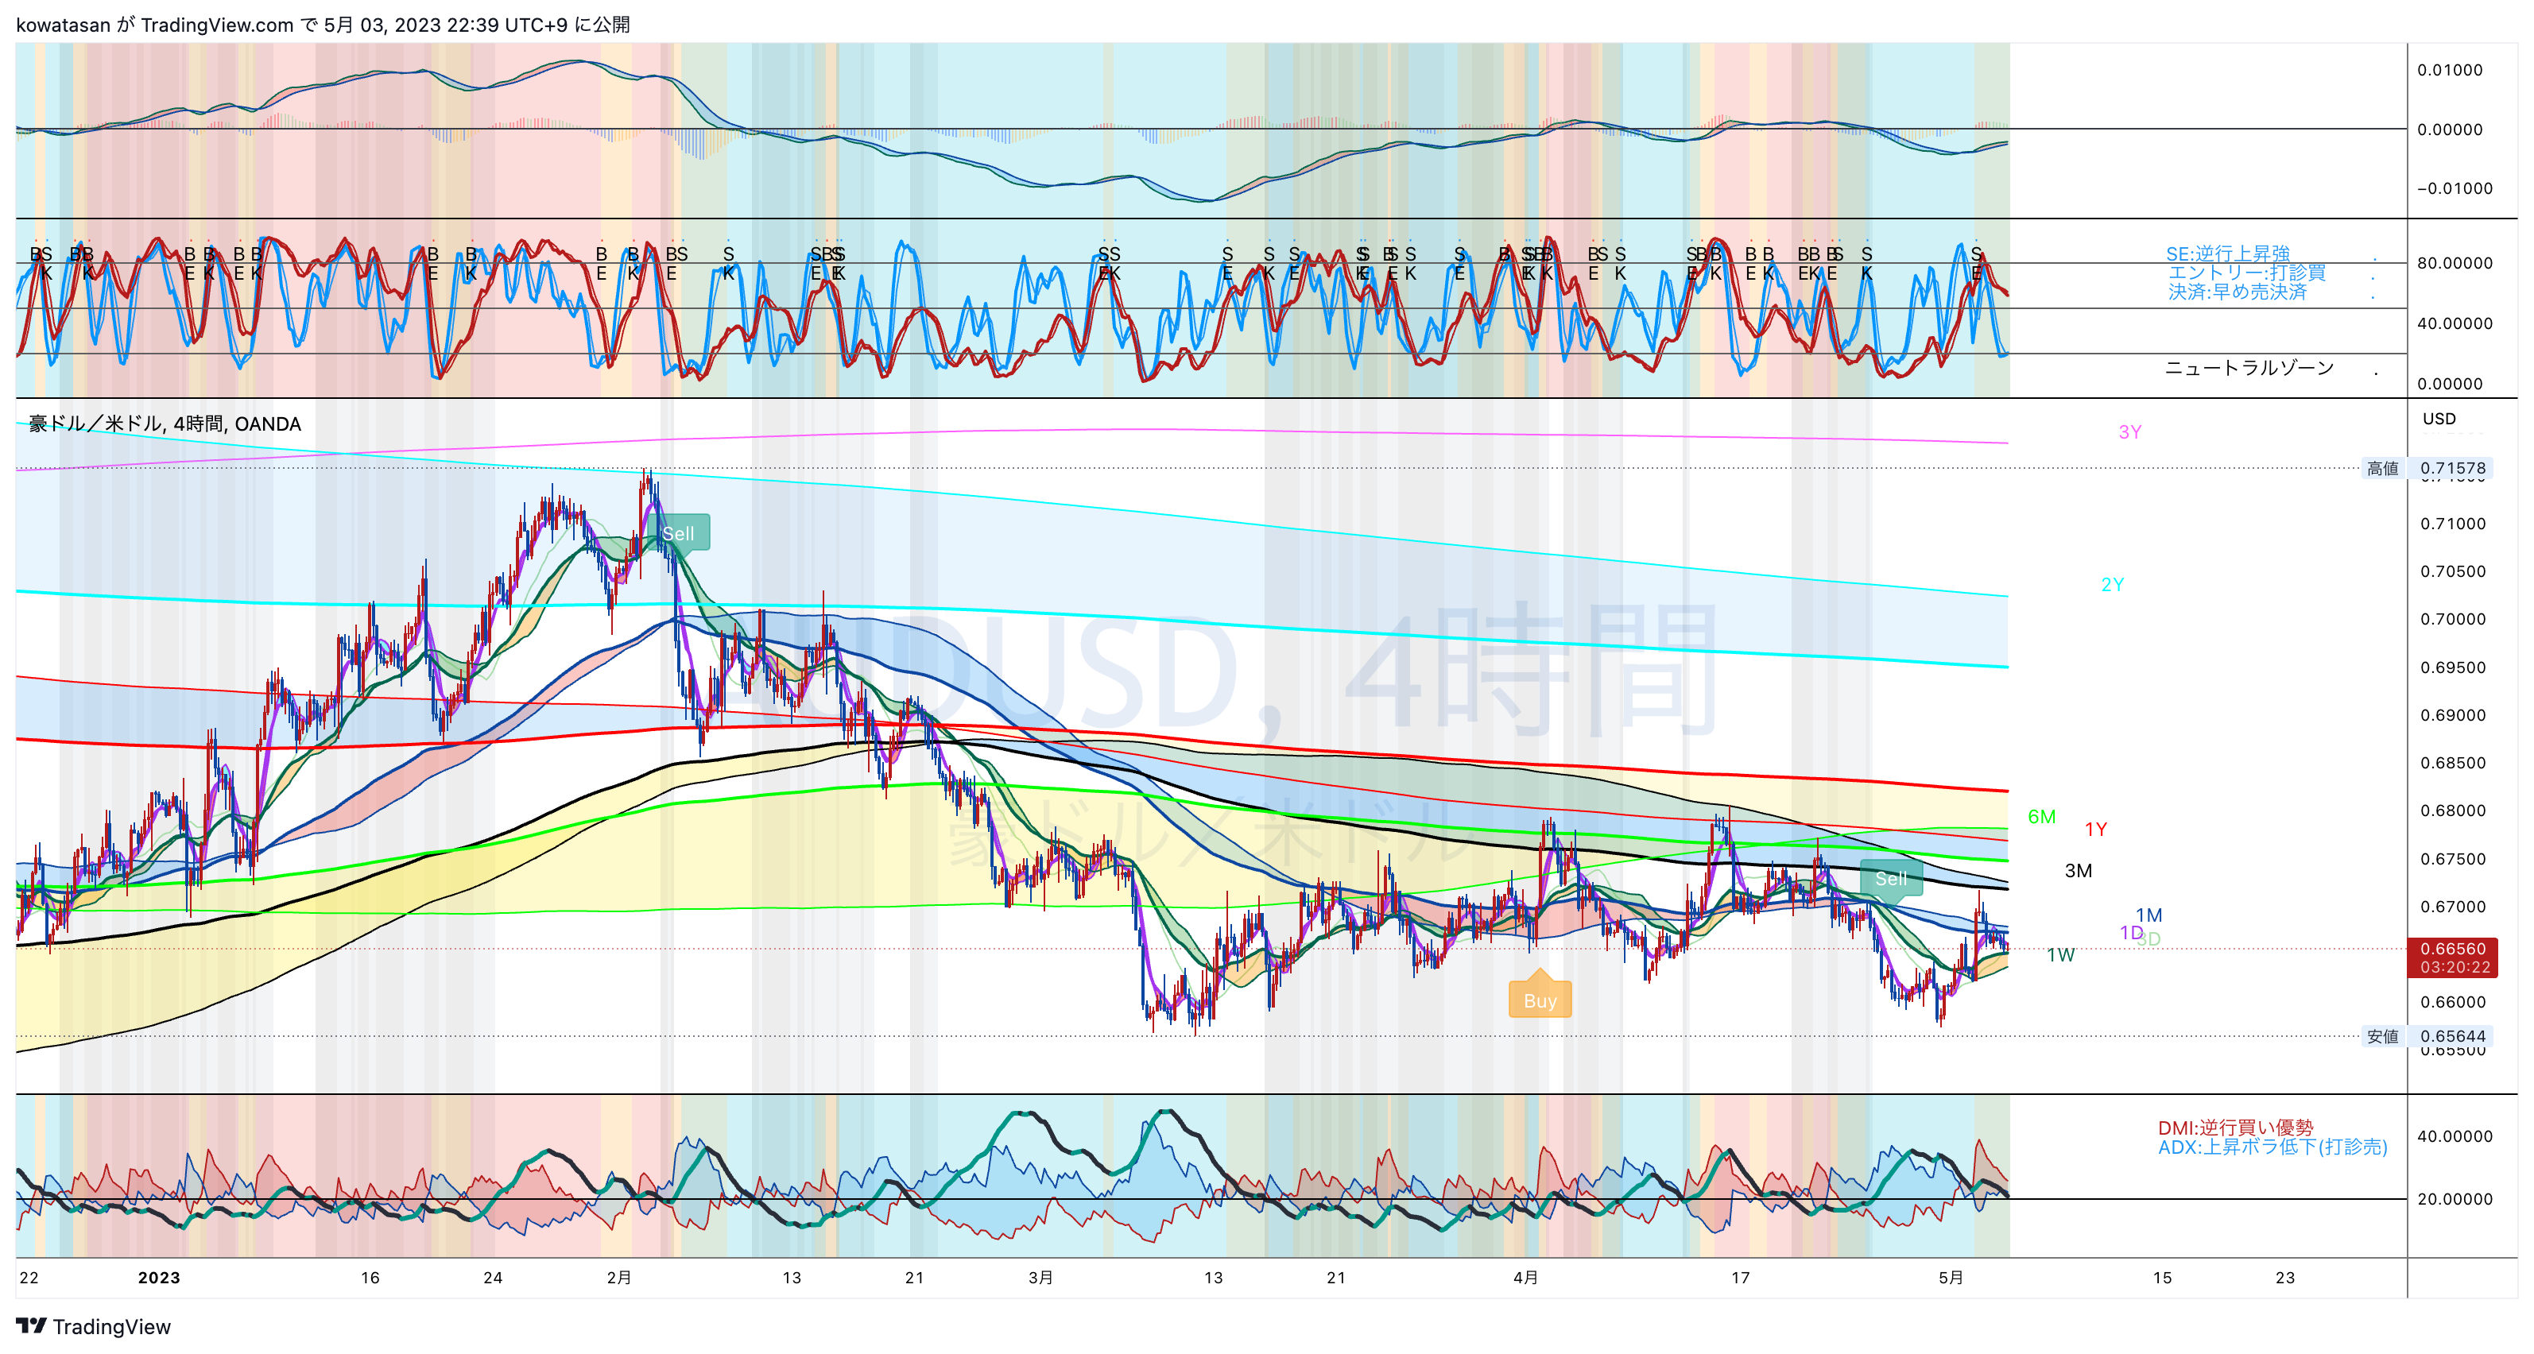Click the chart title 豪ドル/米ドル, 4時間, OANDA
The image size is (2534, 1354).
165,424
